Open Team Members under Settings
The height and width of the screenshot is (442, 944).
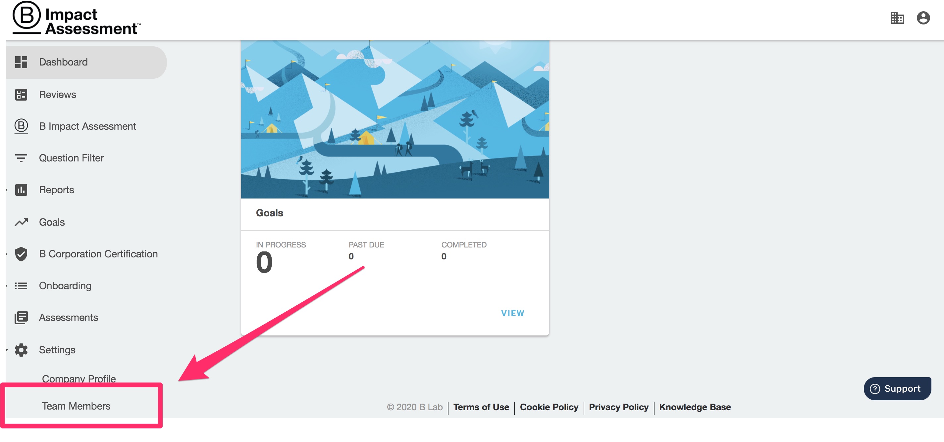coord(76,406)
